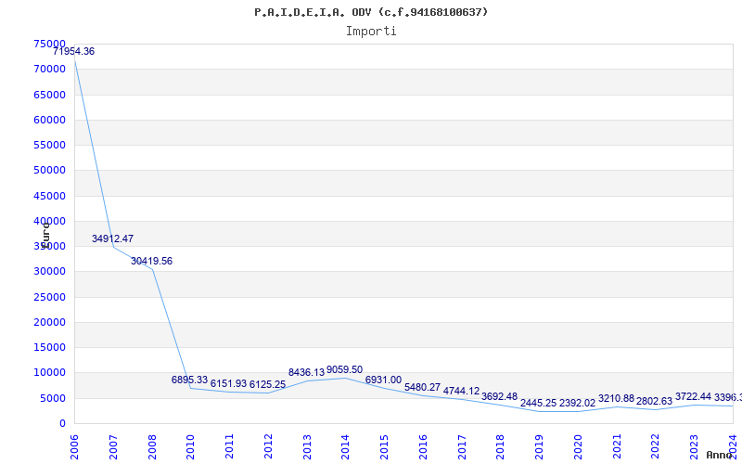The height and width of the screenshot is (464, 742).
Task: Select the 34912.47 data label
Action: [112, 238]
